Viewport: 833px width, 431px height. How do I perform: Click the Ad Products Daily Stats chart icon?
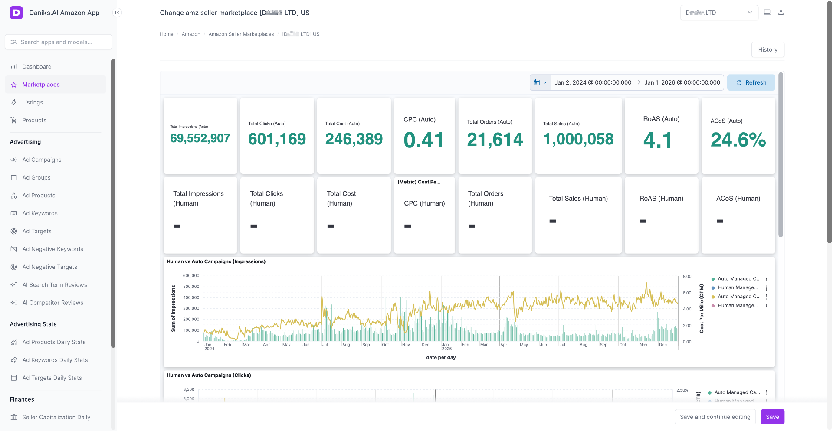(14, 342)
